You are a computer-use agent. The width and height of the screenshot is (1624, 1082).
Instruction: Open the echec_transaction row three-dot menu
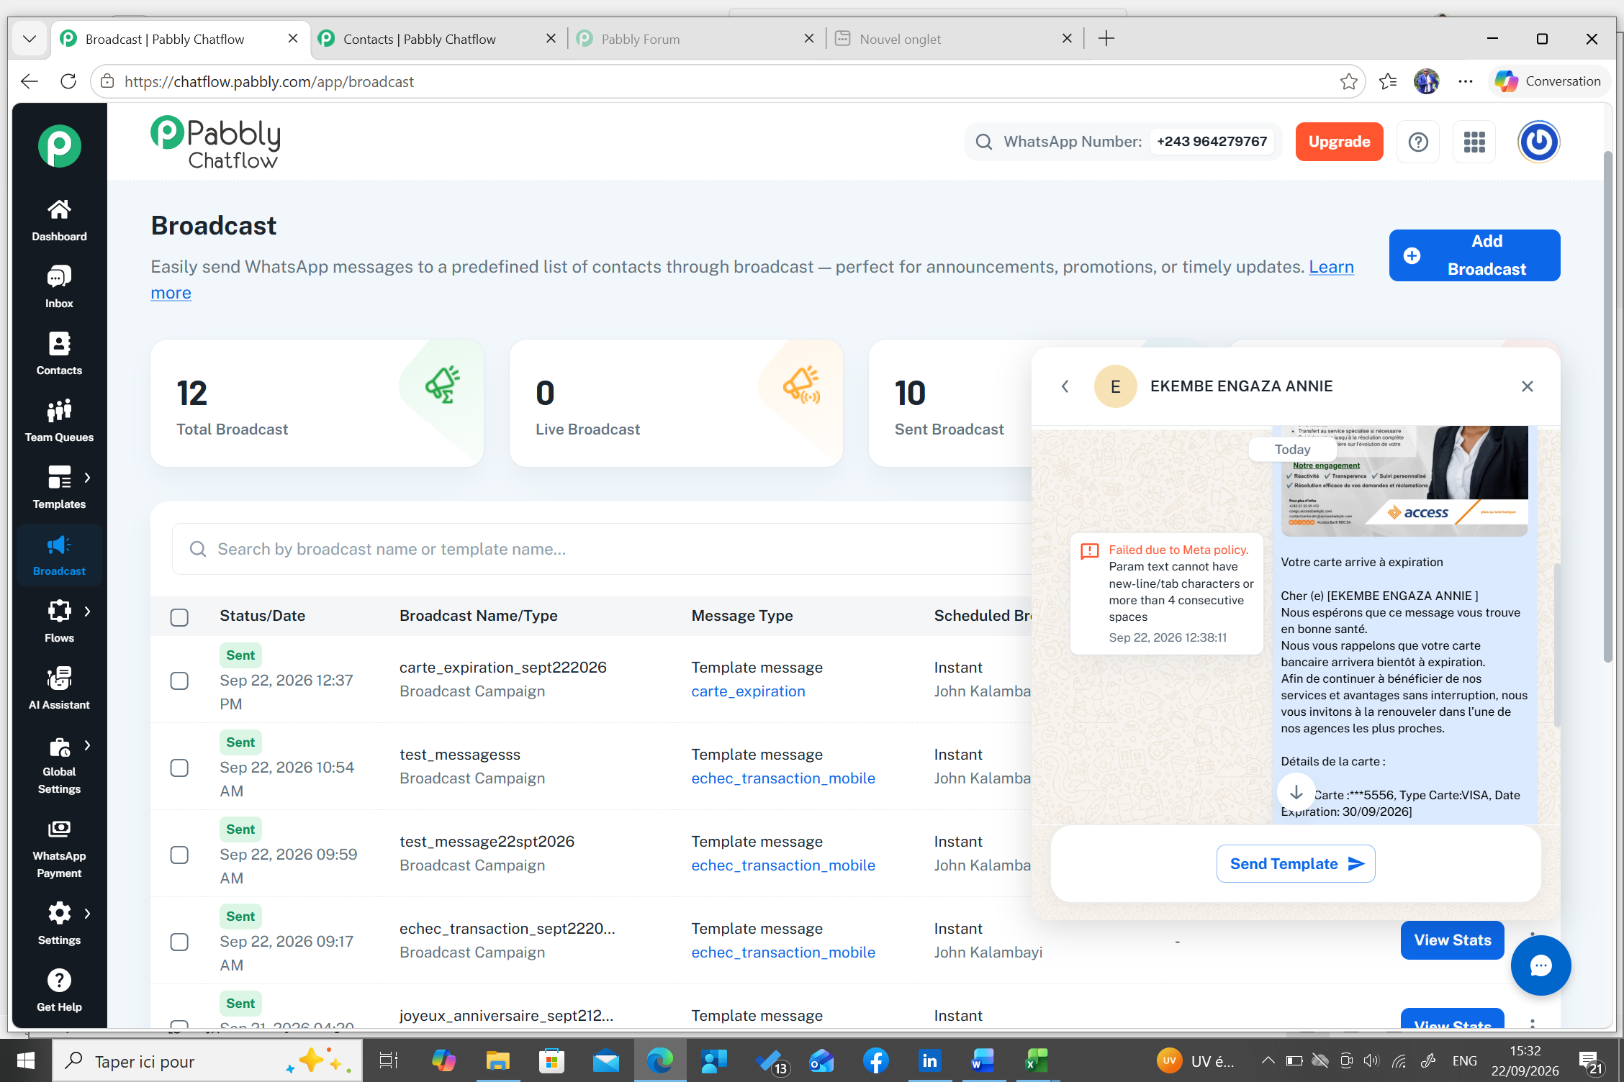pyautogui.click(x=1532, y=934)
